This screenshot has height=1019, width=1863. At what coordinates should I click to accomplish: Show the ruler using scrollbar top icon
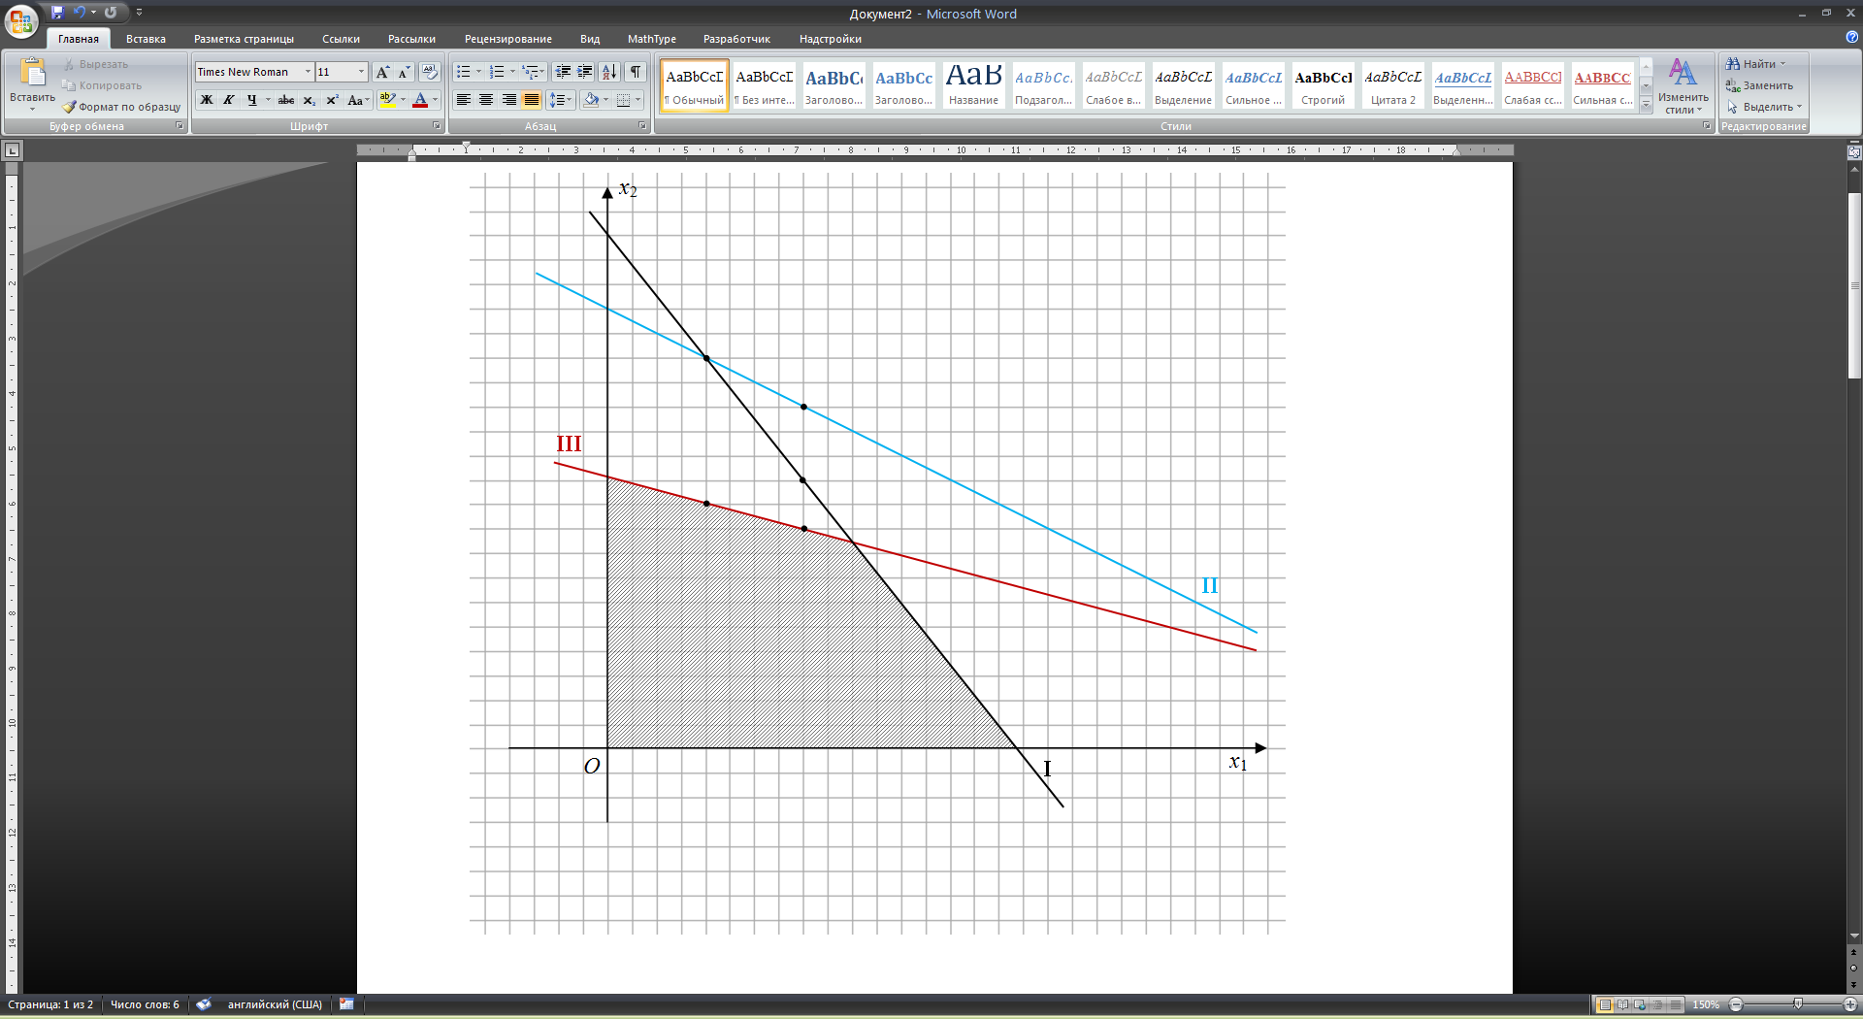[x=1854, y=151]
